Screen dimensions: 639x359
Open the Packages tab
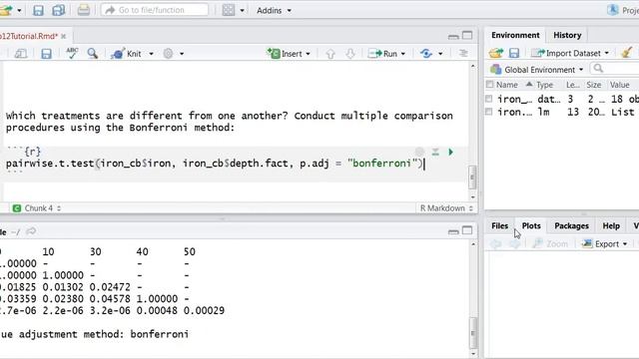click(x=571, y=226)
